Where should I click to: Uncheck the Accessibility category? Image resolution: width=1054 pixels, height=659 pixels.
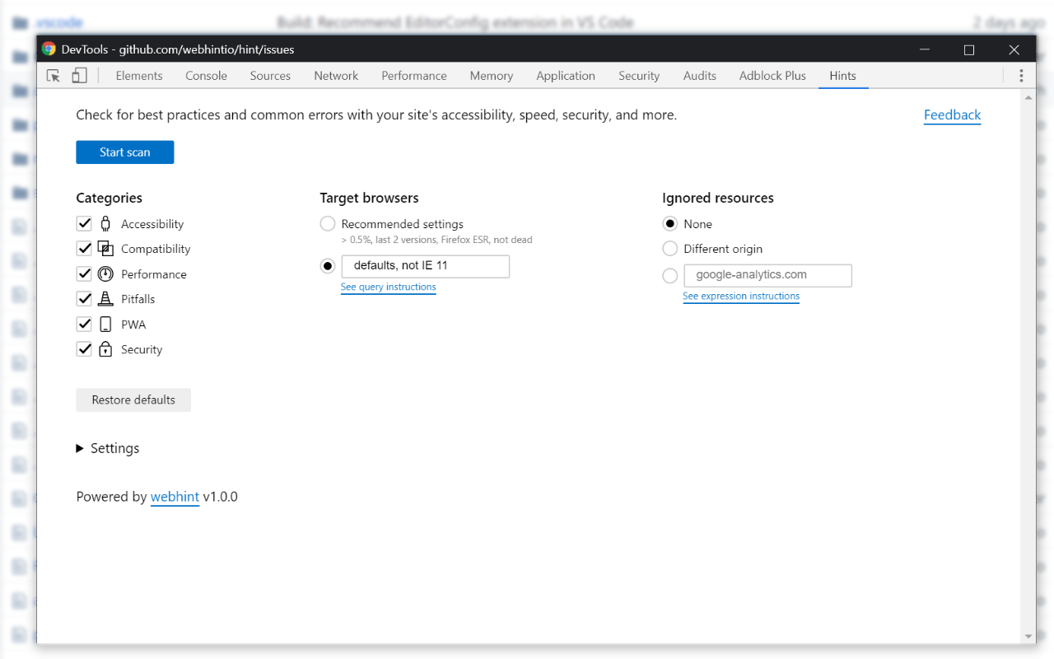point(84,222)
